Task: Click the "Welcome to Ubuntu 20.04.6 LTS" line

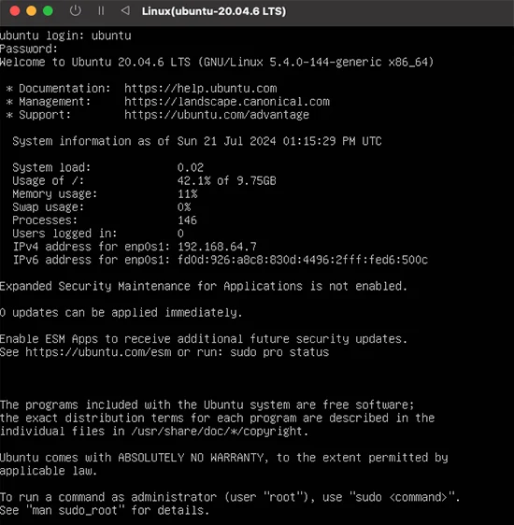Action: click(217, 62)
